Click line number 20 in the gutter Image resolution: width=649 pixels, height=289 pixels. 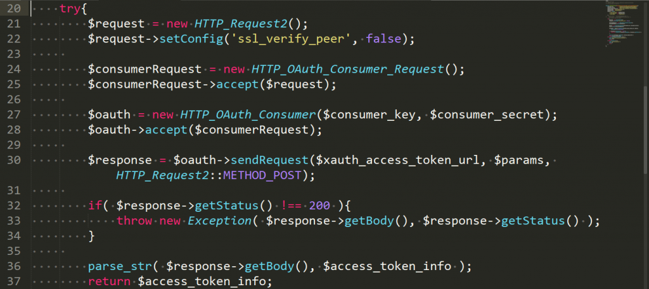point(14,9)
